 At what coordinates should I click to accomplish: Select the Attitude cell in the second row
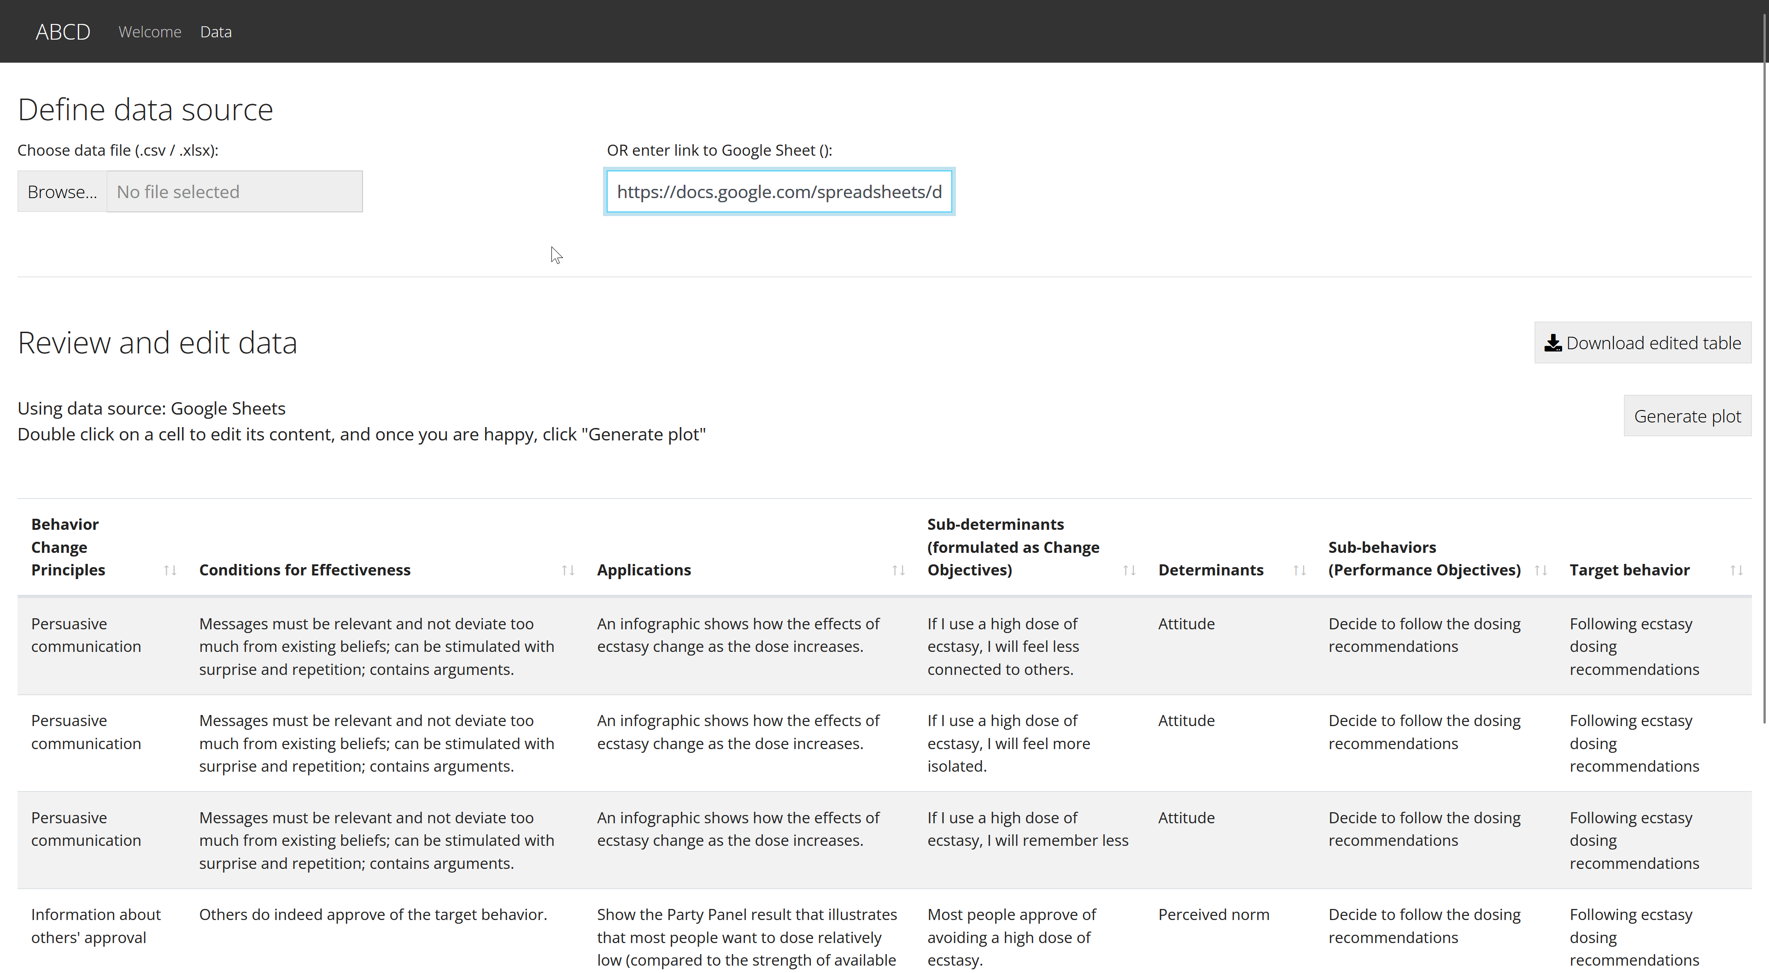[x=1186, y=721]
